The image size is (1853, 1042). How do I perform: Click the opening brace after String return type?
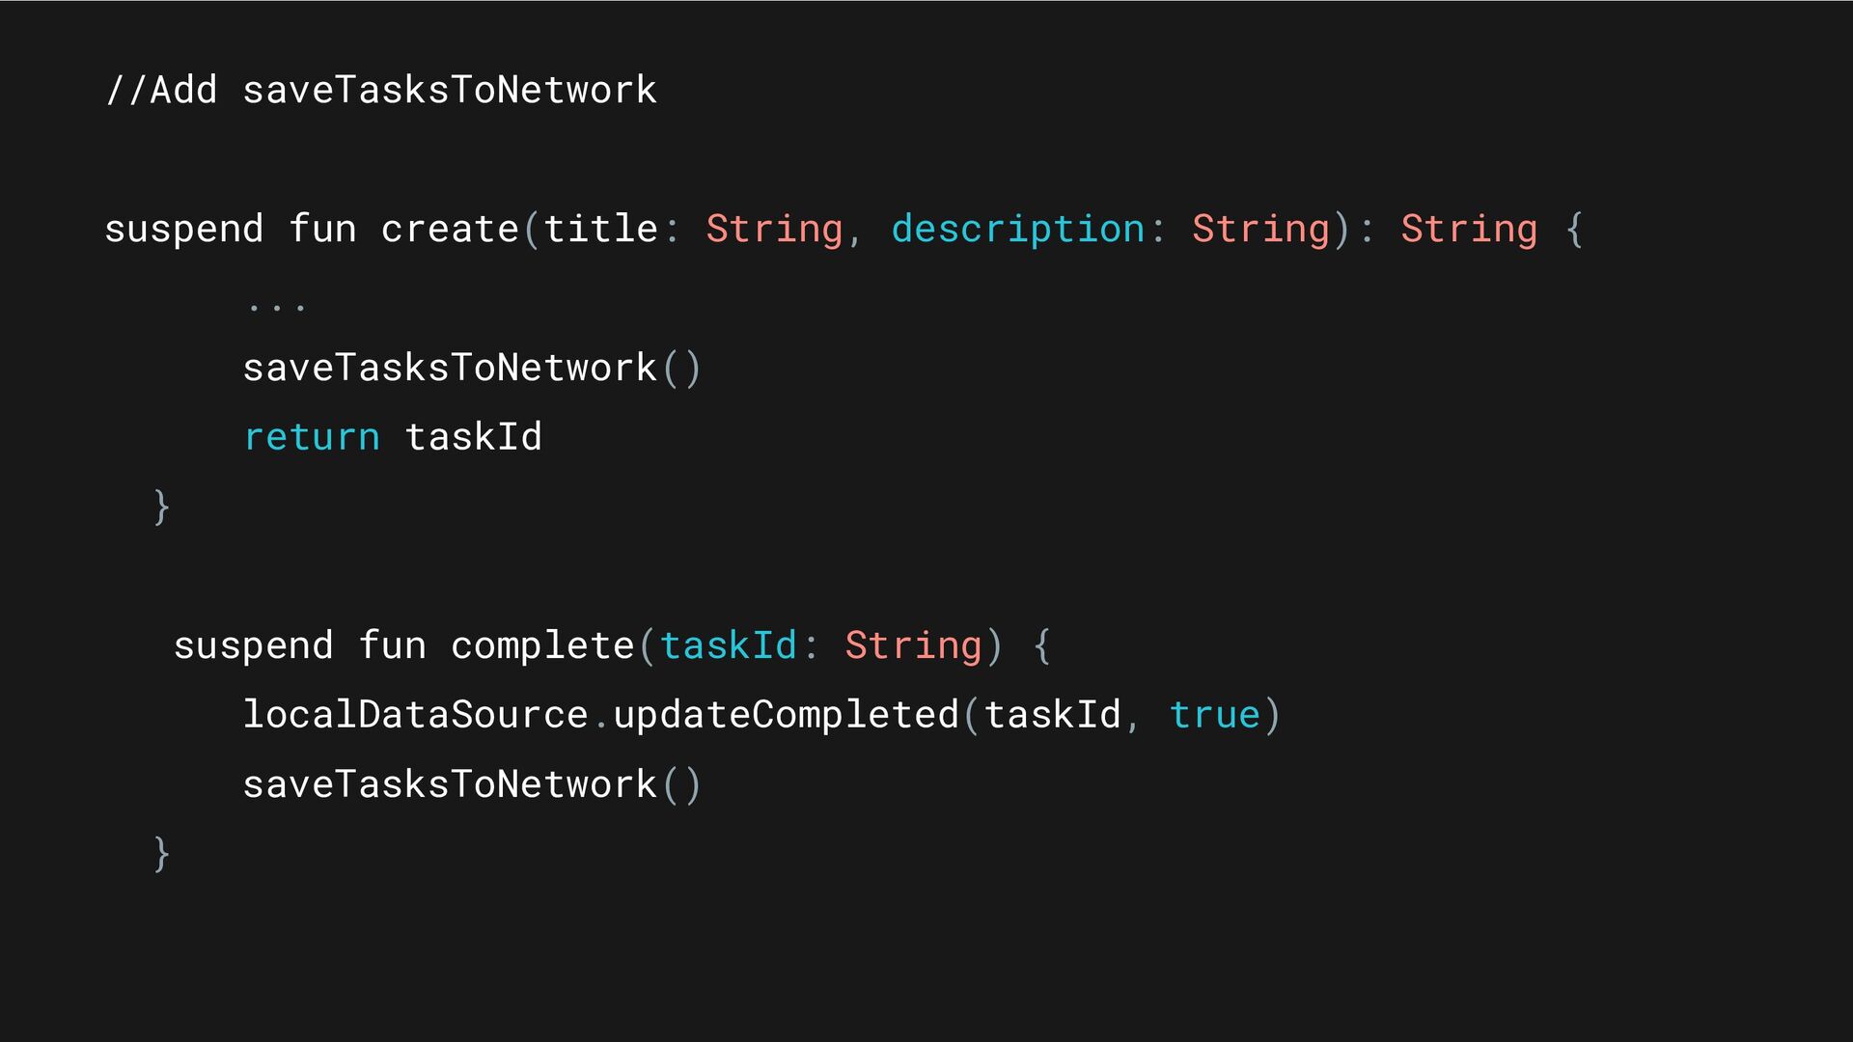pos(1574,230)
